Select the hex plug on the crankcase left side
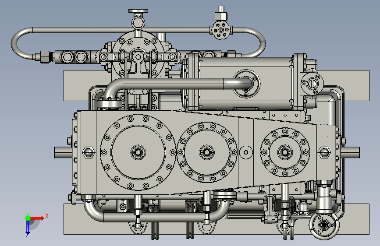The image size is (380, 246). (89, 152)
